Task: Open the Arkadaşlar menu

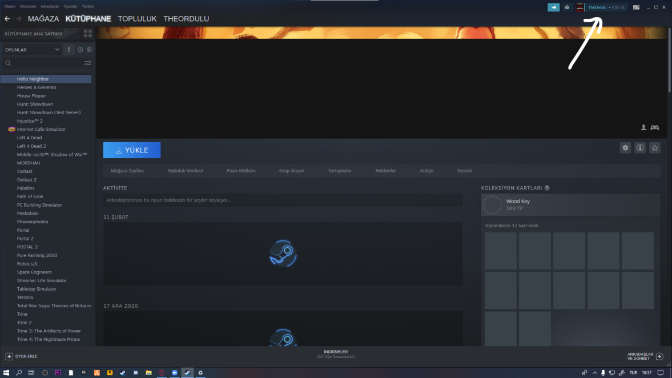Action: (x=50, y=6)
